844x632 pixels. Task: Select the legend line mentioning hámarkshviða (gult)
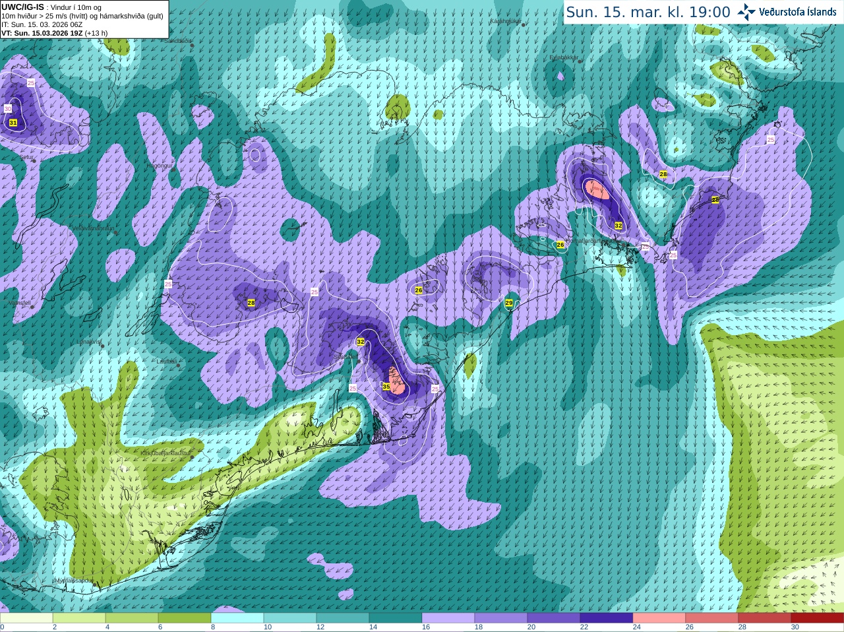[82, 16]
